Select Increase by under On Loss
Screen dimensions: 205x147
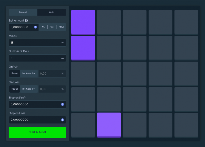(29, 89)
